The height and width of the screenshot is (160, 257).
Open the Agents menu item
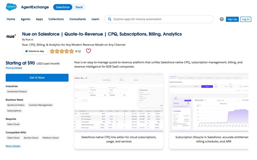[x=25, y=19]
